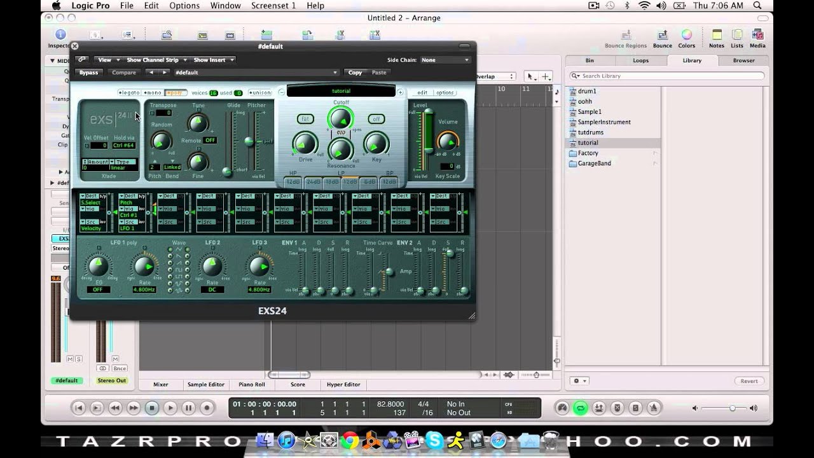This screenshot has height=458, width=814.
Task: Switch to the Browser tab
Action: click(743, 60)
